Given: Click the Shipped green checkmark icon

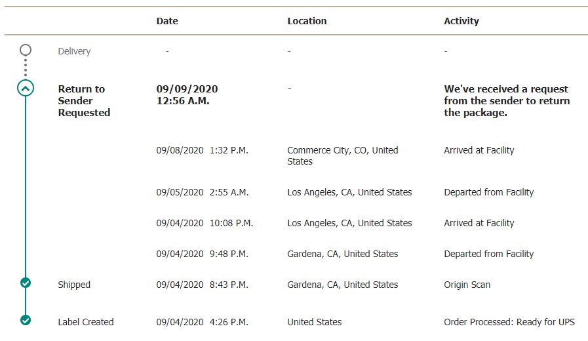Looking at the screenshot, I should (x=26, y=283).
